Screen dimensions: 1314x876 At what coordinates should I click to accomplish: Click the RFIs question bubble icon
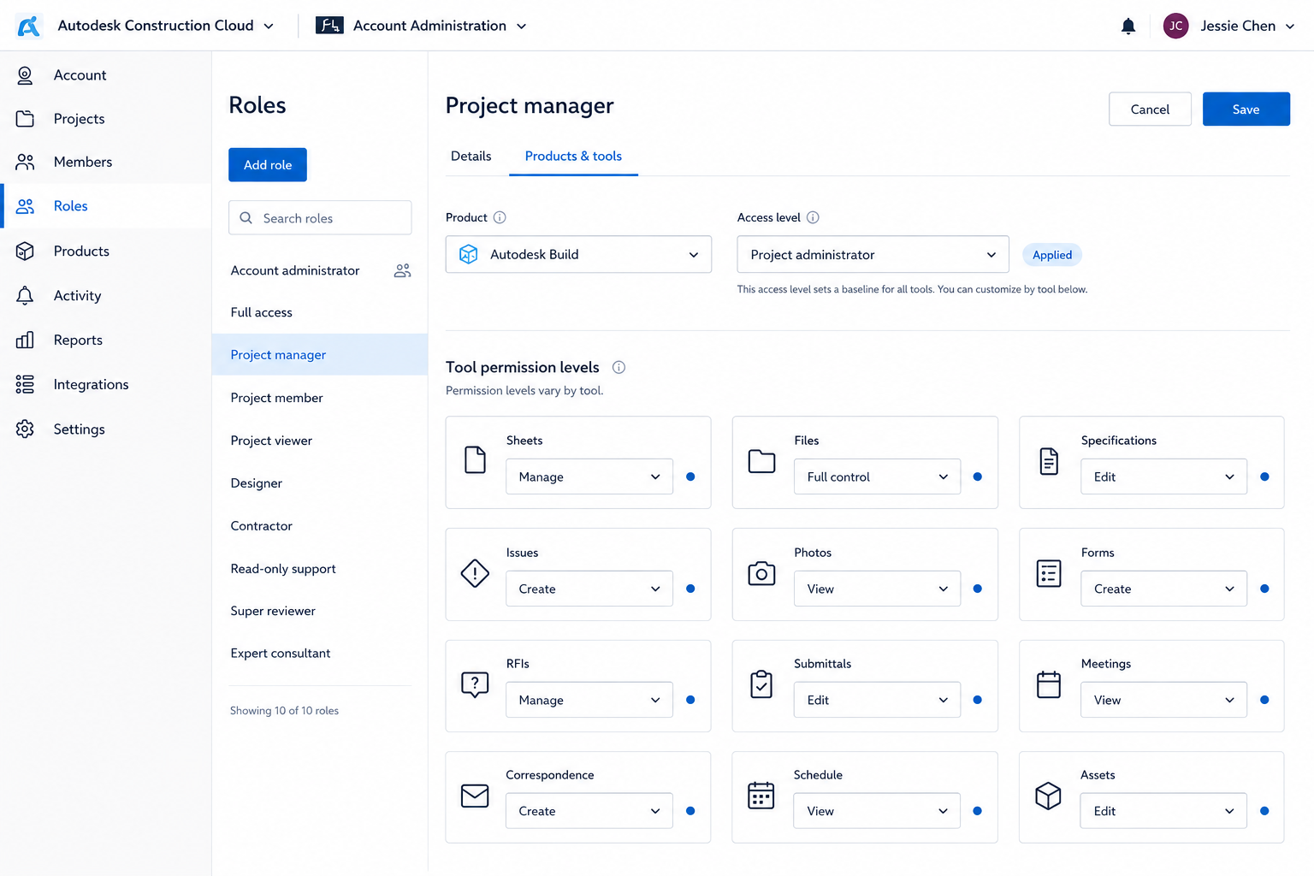[475, 684]
